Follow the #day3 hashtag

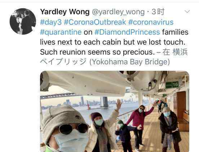click(x=51, y=22)
